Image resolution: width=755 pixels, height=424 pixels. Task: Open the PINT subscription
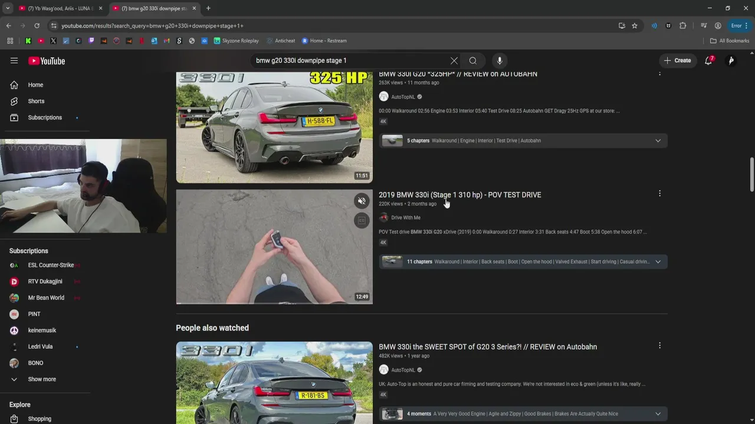[34, 314]
